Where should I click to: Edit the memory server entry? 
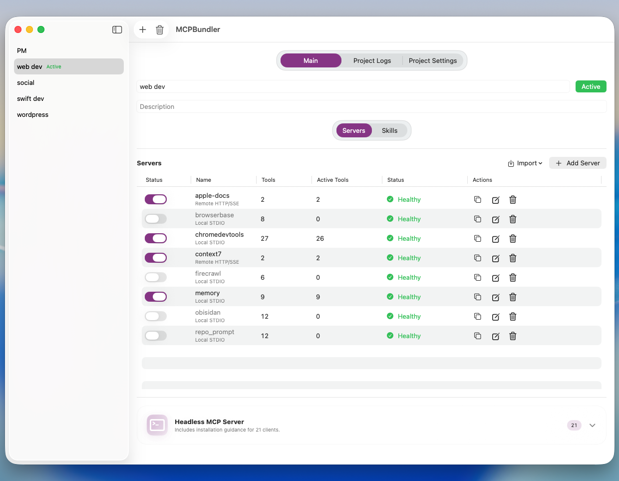[x=496, y=297]
